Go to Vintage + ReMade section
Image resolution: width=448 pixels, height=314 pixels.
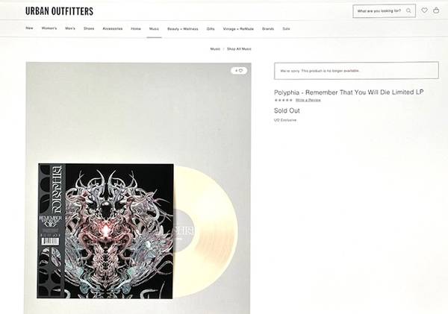[238, 29]
